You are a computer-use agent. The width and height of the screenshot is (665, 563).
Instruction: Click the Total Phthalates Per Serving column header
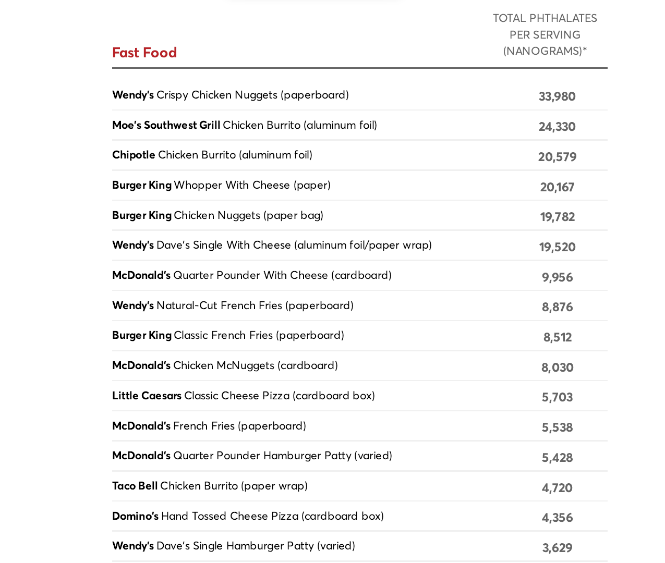545,34
